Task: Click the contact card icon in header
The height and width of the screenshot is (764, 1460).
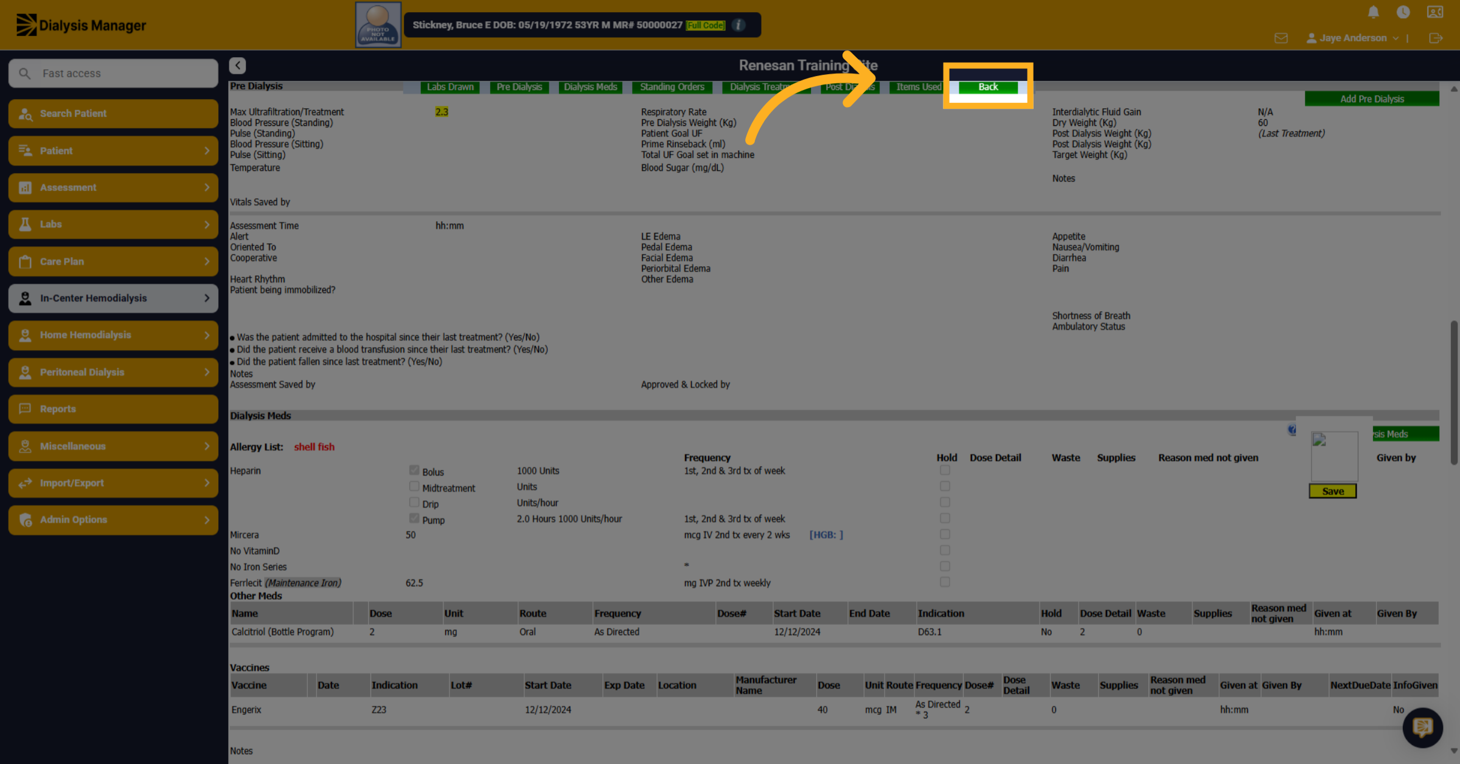Action: tap(1435, 12)
